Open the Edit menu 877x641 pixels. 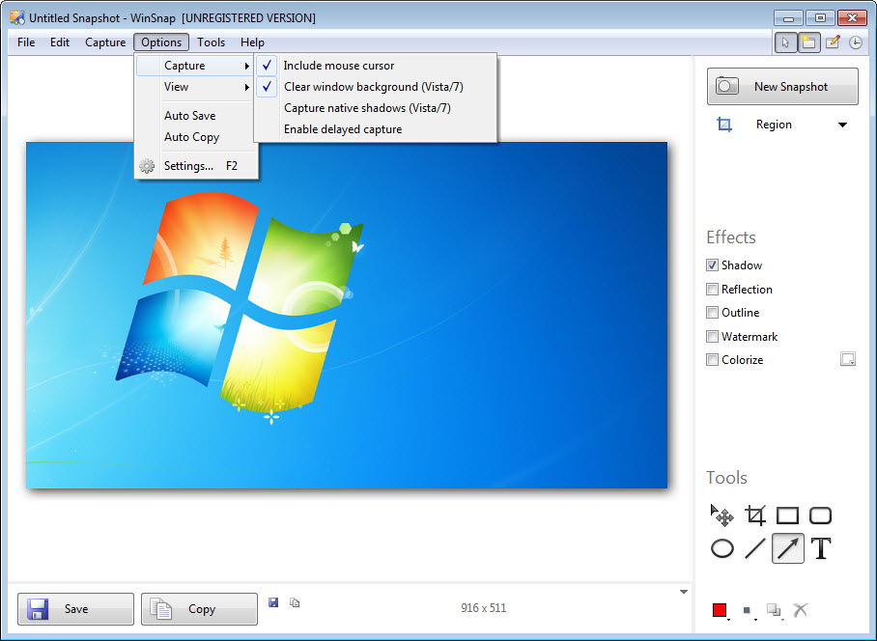pyautogui.click(x=60, y=42)
